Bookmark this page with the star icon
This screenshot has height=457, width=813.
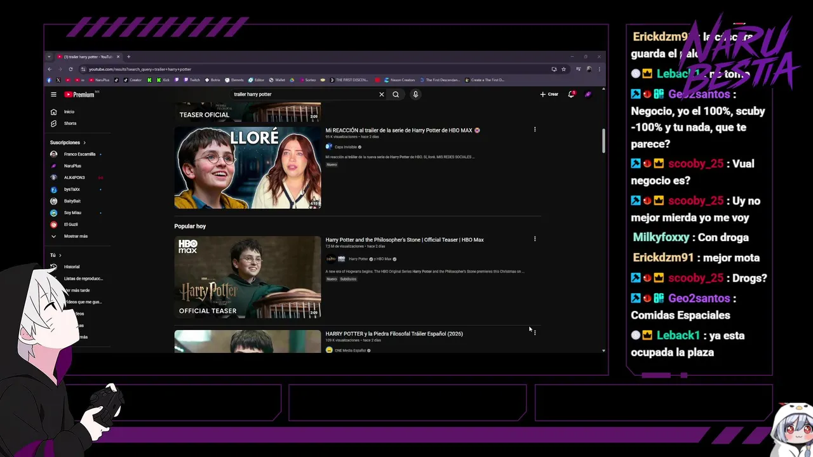[563, 69]
